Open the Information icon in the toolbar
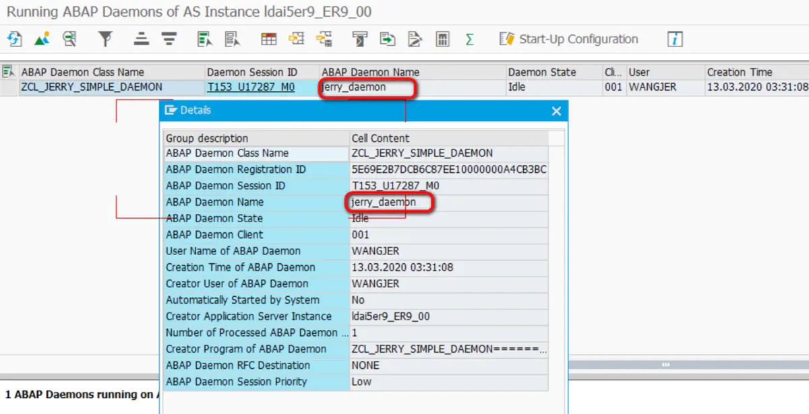809x414 pixels. [x=675, y=39]
